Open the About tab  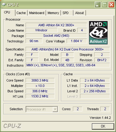click(79, 13)
